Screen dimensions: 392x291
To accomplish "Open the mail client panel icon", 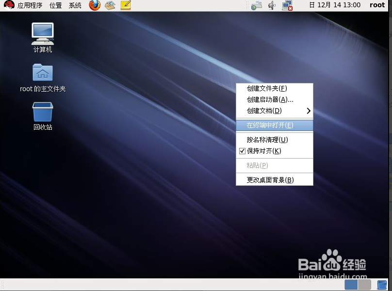I will pyautogui.click(x=110, y=5).
